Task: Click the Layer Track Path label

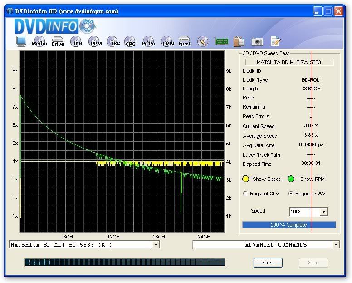Action: (x=261, y=155)
